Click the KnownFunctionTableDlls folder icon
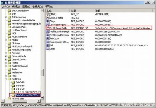The height and width of the screenshot is (108, 156). coord(9,20)
